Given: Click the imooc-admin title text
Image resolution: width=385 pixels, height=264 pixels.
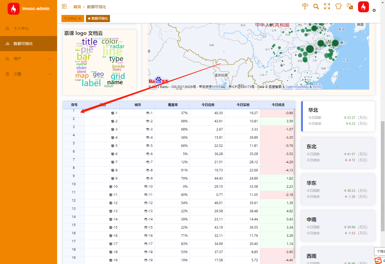Looking at the screenshot, I should (x=36, y=9).
